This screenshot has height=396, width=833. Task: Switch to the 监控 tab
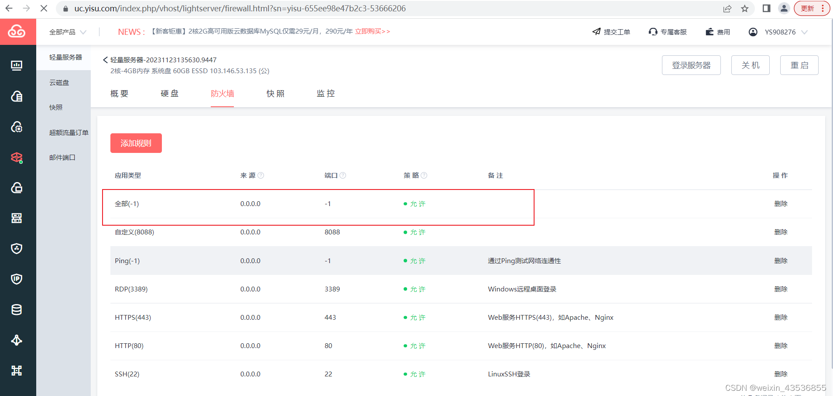tap(326, 93)
